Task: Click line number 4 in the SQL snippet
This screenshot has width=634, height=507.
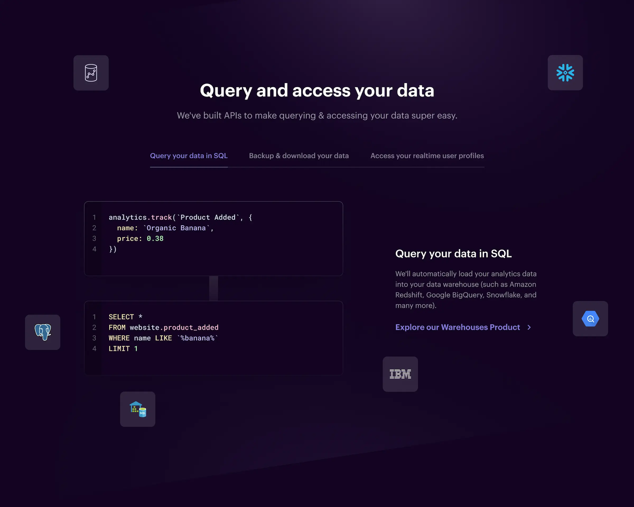Action: click(x=94, y=349)
